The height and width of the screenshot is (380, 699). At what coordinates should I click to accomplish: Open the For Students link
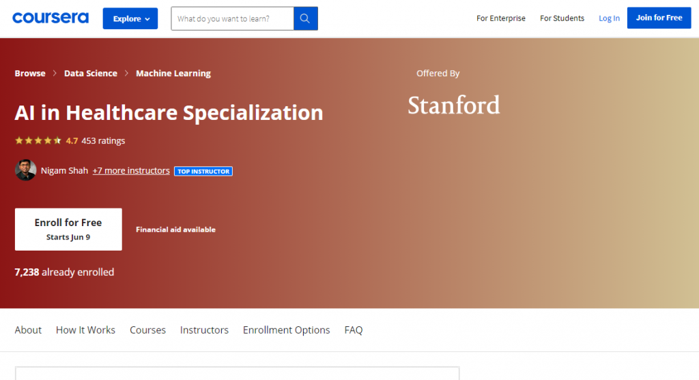pos(562,18)
